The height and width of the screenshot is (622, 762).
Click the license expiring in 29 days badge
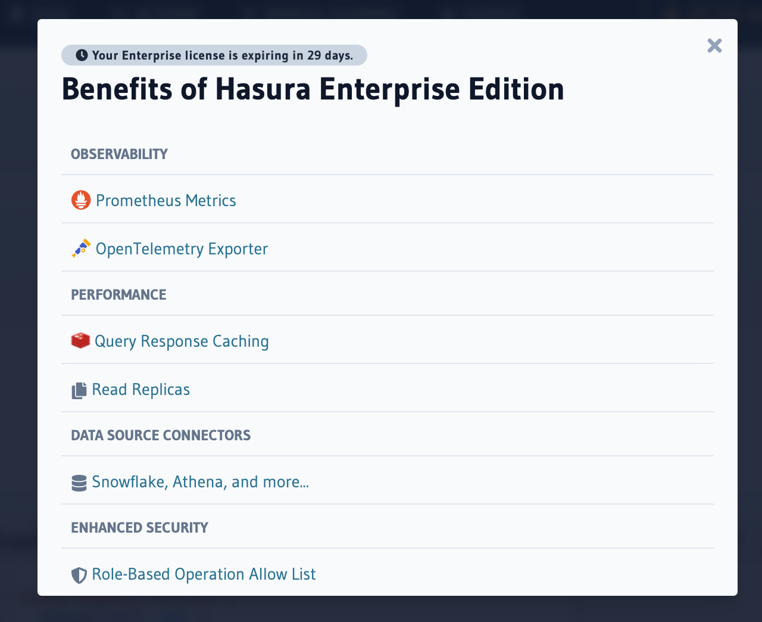pyautogui.click(x=214, y=55)
